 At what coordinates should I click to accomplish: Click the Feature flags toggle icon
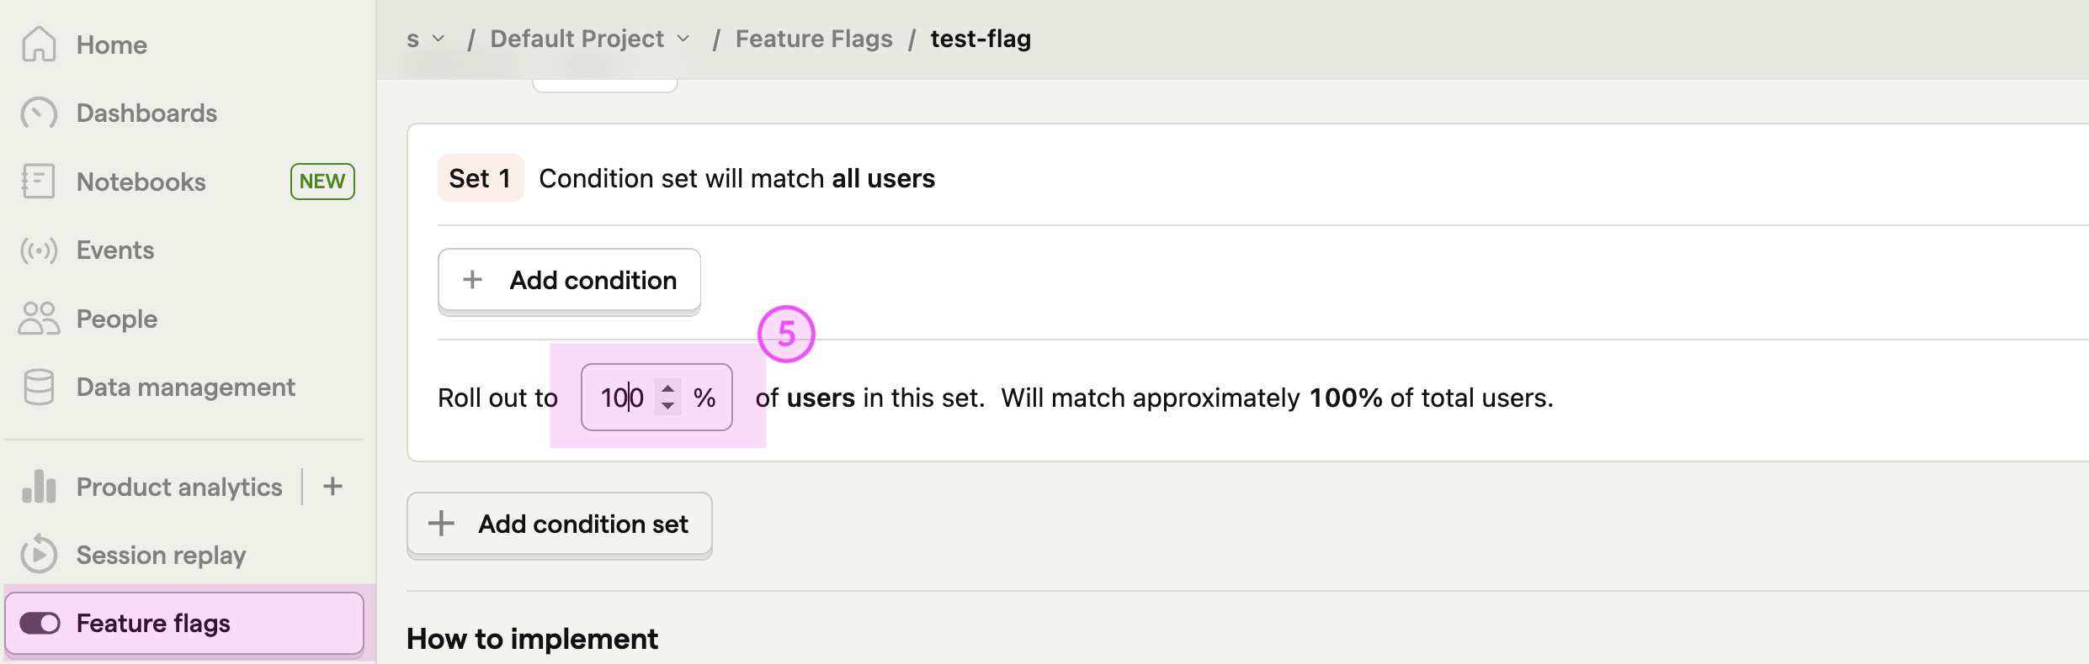click(x=40, y=623)
